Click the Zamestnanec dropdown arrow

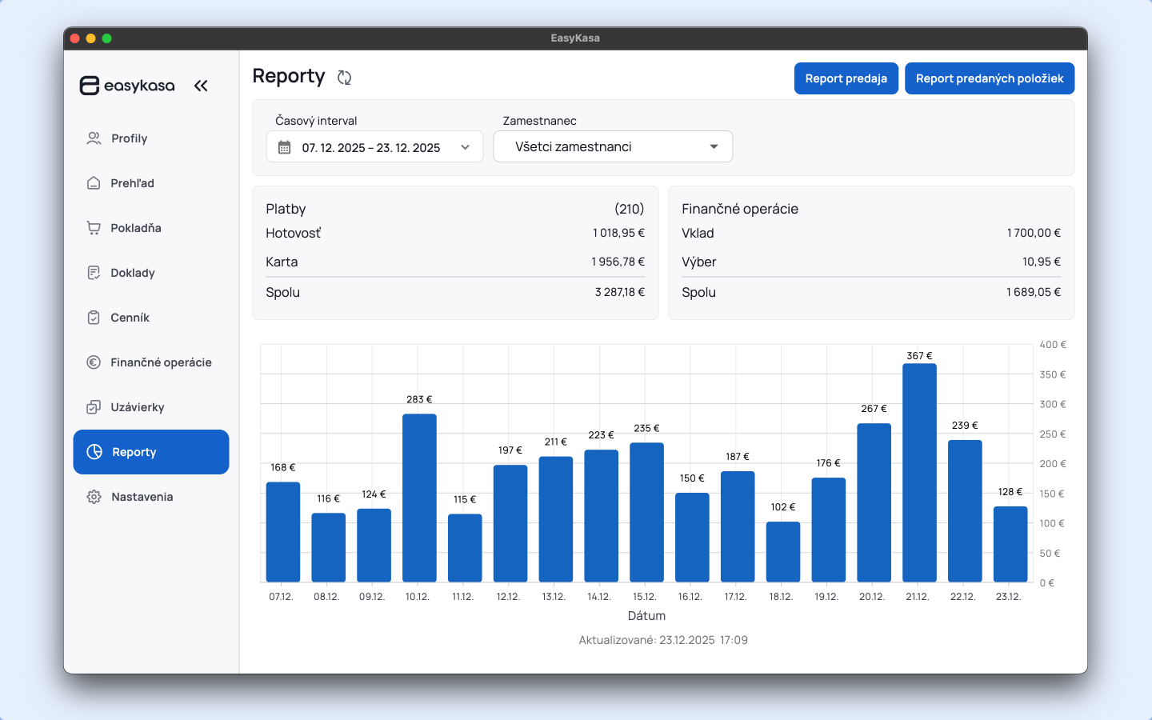click(714, 146)
